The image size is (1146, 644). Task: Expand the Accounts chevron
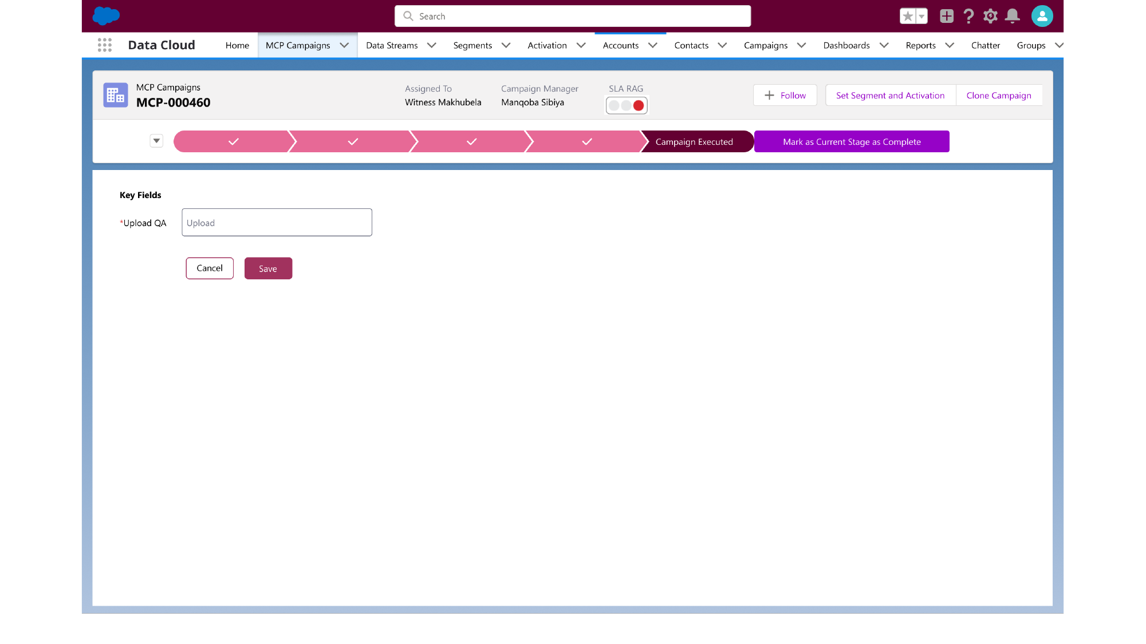tap(653, 45)
